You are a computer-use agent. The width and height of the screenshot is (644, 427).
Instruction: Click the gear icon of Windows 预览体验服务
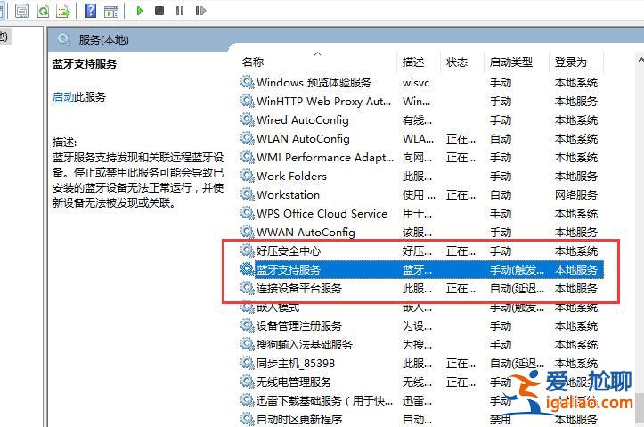click(x=248, y=82)
